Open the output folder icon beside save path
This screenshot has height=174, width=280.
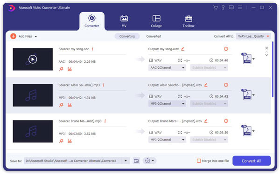point(136,161)
